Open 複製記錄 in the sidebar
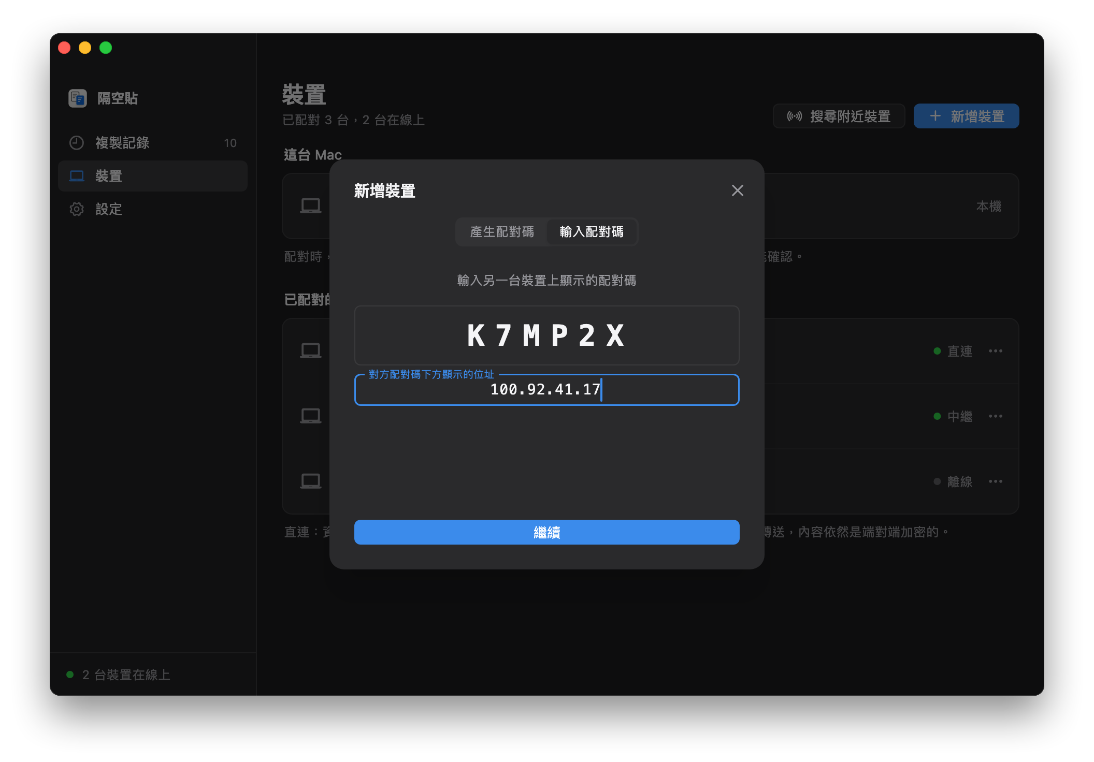Image resolution: width=1094 pixels, height=762 pixels. tap(153, 143)
